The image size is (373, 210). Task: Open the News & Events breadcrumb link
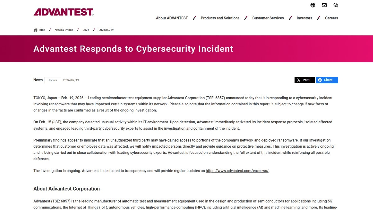tap(64, 30)
